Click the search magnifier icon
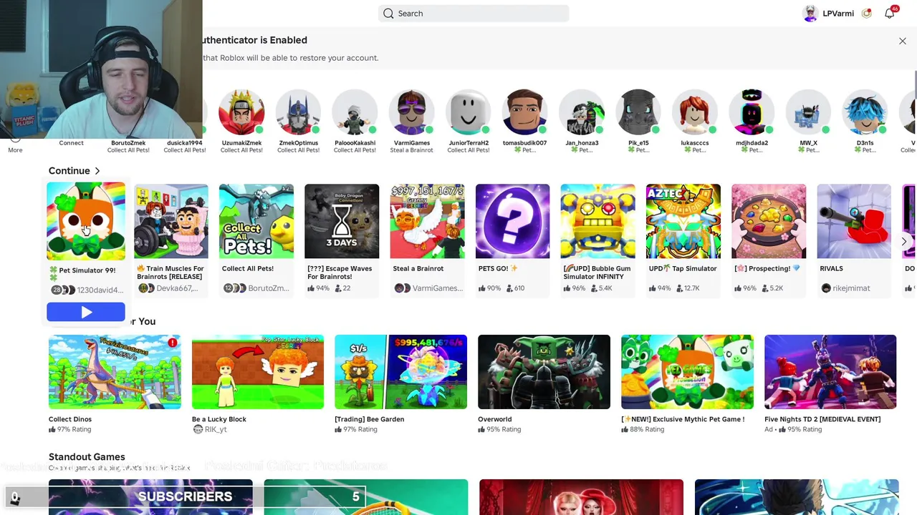 pos(388,13)
